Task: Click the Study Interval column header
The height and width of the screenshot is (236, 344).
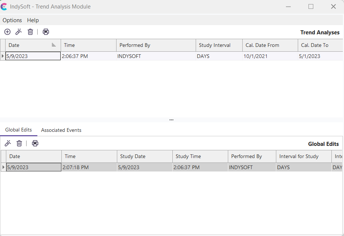Action: 219,45
